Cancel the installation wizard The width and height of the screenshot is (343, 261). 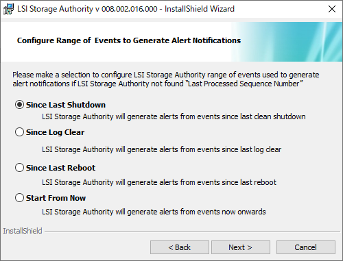tap(306, 247)
